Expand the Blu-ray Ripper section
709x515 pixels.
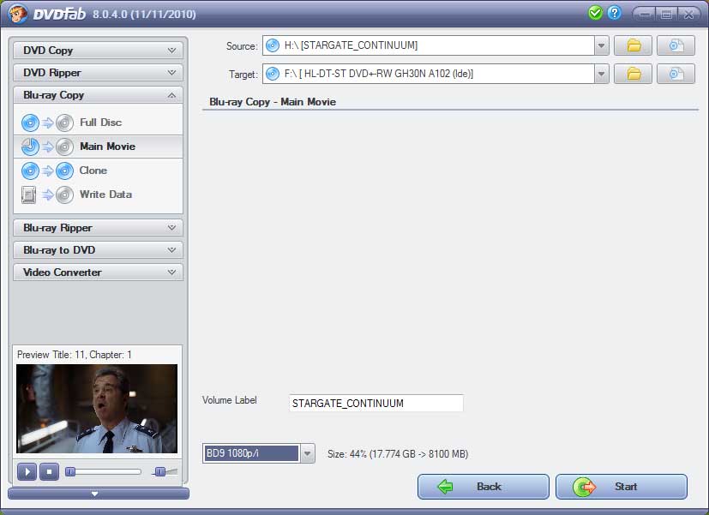pos(98,228)
